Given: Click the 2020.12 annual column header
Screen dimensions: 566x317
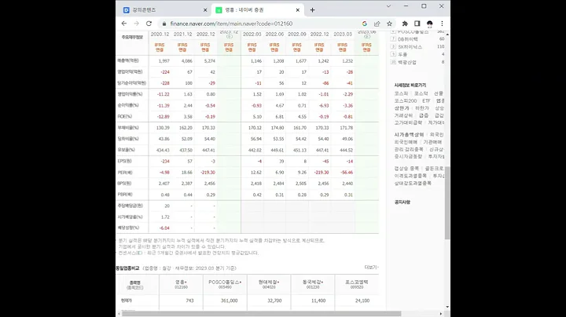Looking at the screenshot, I should pyautogui.click(x=160, y=35).
